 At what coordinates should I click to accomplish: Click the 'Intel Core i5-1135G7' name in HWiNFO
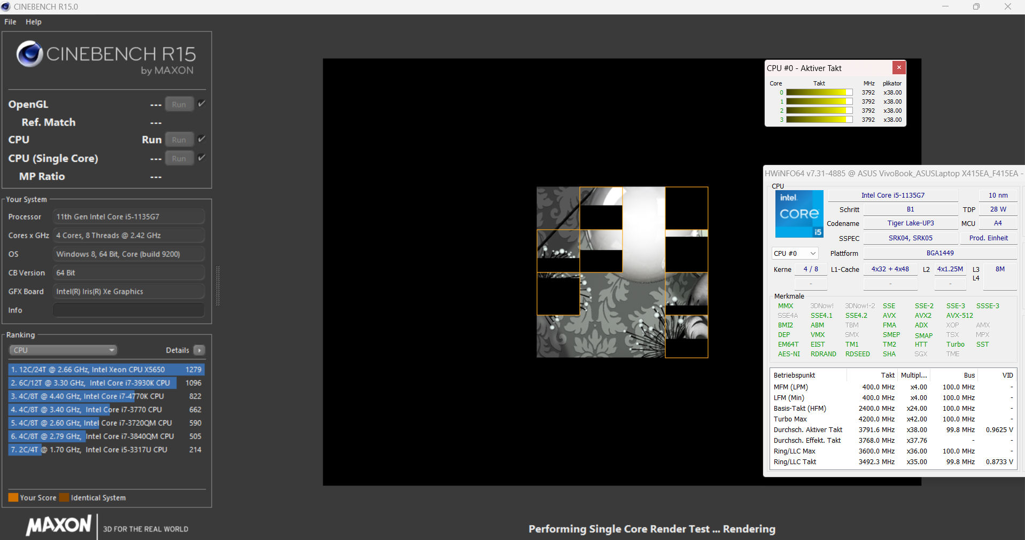point(893,195)
